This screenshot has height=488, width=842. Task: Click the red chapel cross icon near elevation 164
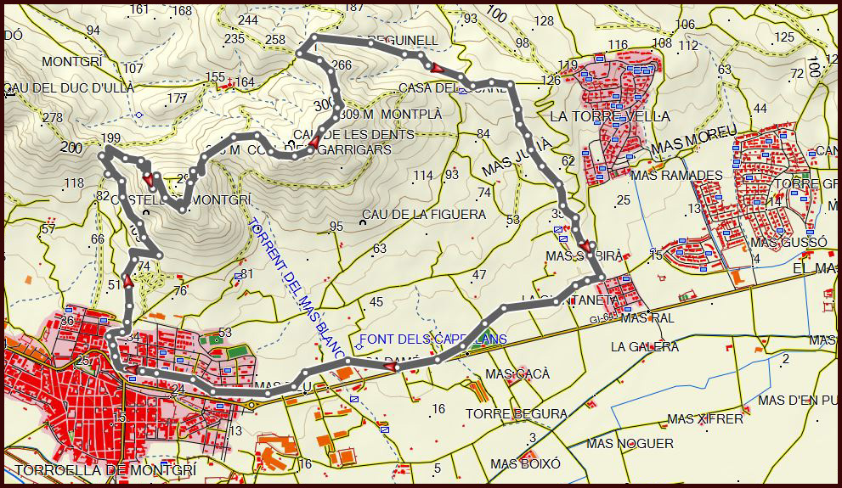coord(228,82)
